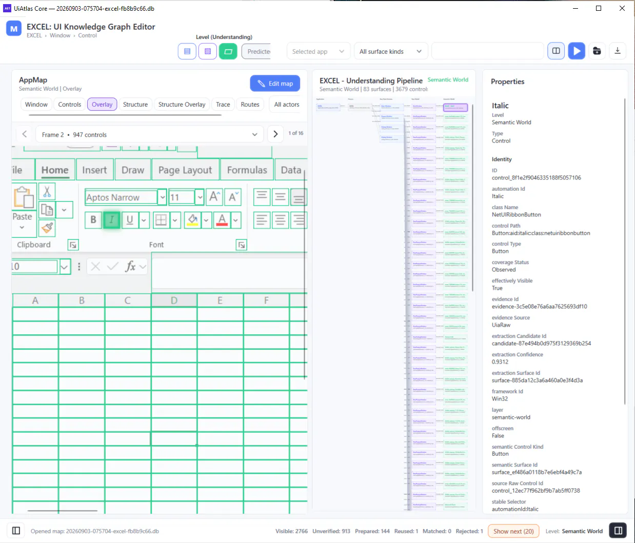
Task: Click the All actors button
Action: point(287,104)
